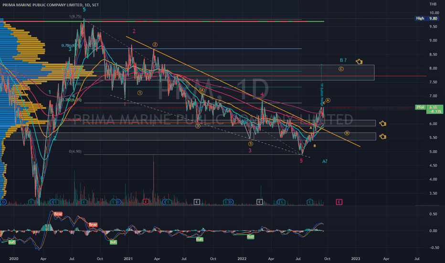Viewport: 445px width, 263px height.
Task: Select the pointing hand icon at the 6.00 zone
Action: 382,123
